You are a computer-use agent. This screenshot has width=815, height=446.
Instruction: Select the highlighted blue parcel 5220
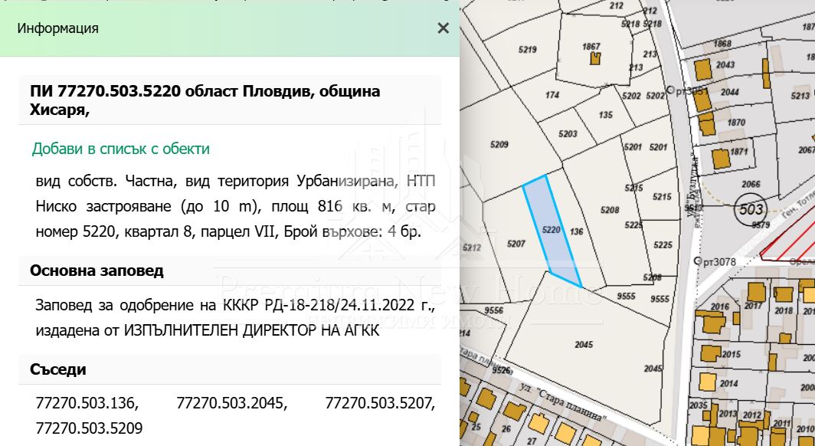[x=552, y=229]
